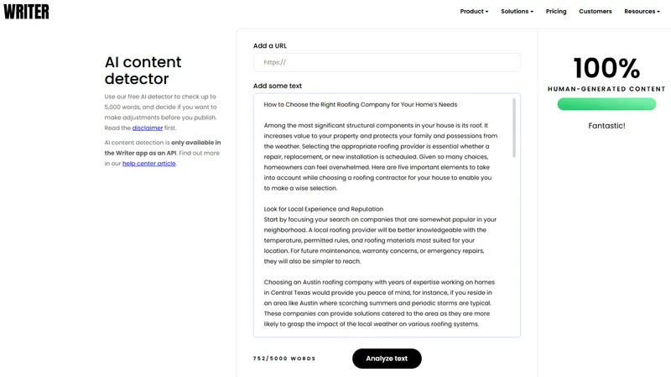Click the WRITER logo
Viewport: 671px width, 377px height.
[27, 11]
